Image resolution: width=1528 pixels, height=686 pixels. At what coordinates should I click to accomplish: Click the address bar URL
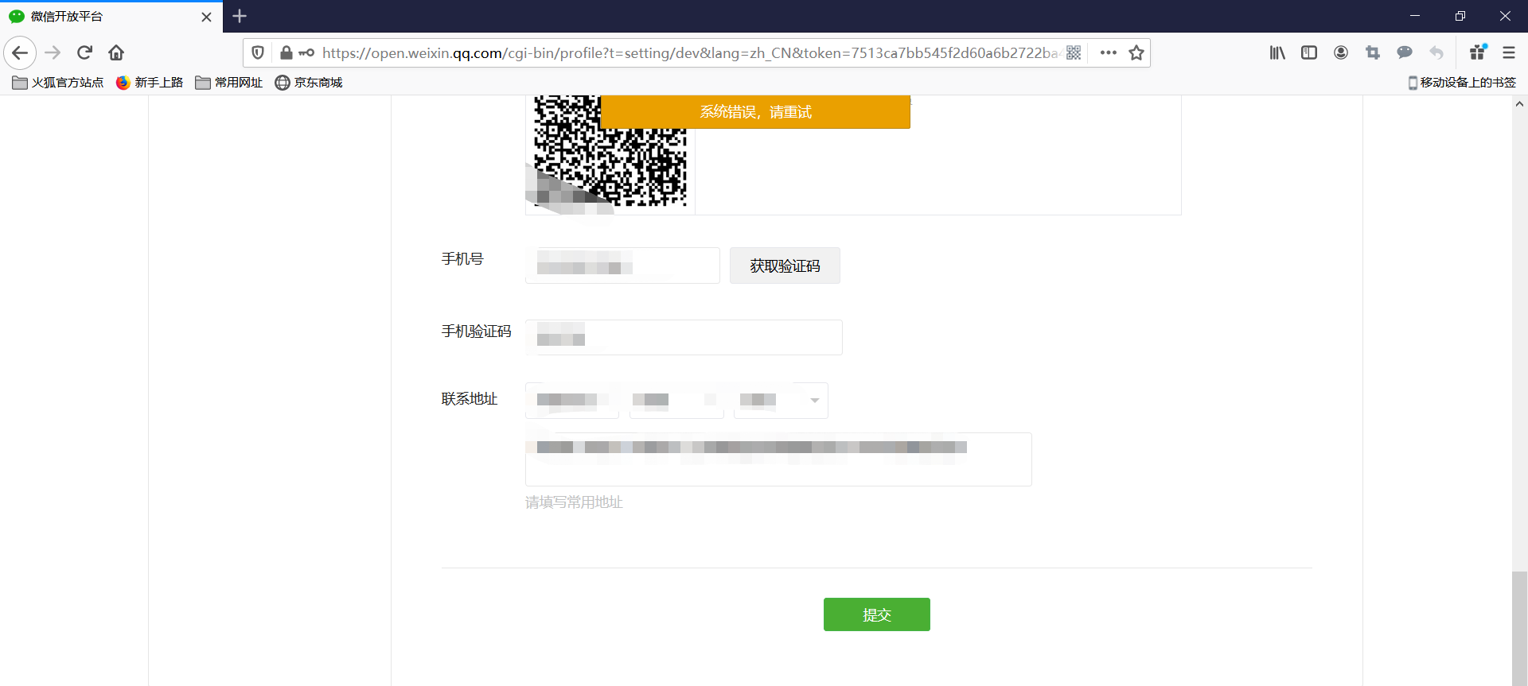(689, 53)
